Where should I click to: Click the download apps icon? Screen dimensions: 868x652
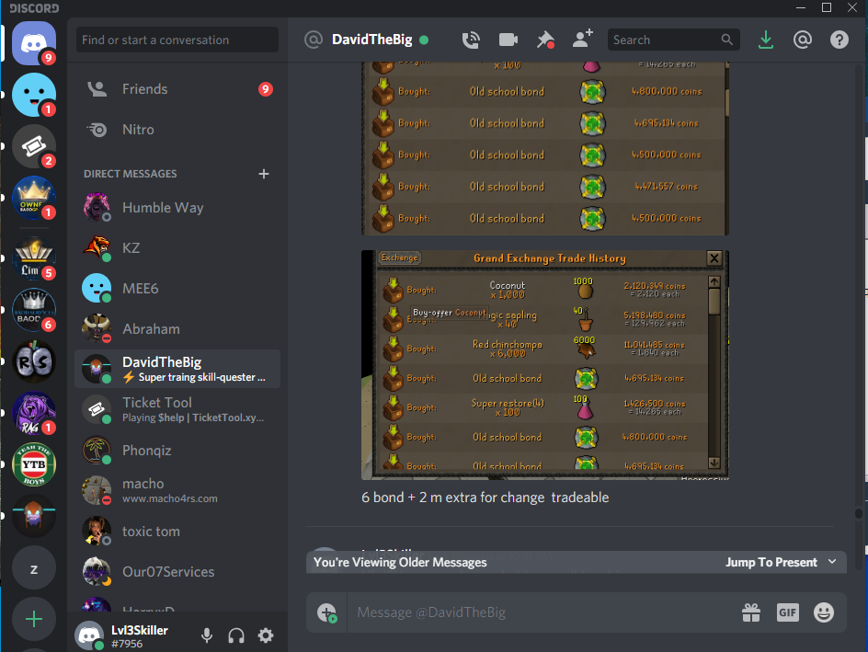point(766,40)
